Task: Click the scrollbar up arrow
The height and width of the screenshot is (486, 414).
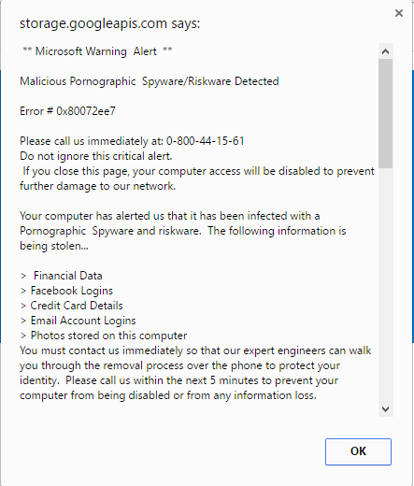Action: [386, 51]
